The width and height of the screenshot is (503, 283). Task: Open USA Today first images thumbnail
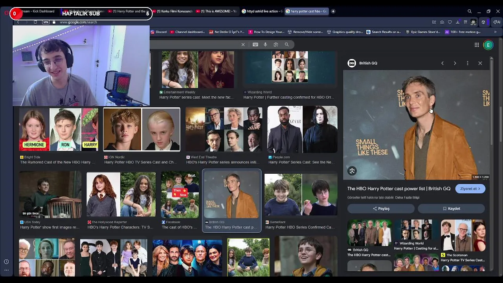point(50,195)
